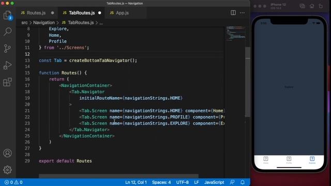Open the Accounts menu icon

point(8,153)
